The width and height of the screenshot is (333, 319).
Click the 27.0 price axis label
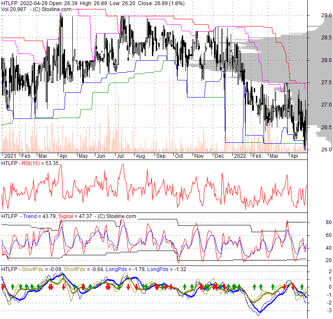pyautogui.click(x=327, y=105)
